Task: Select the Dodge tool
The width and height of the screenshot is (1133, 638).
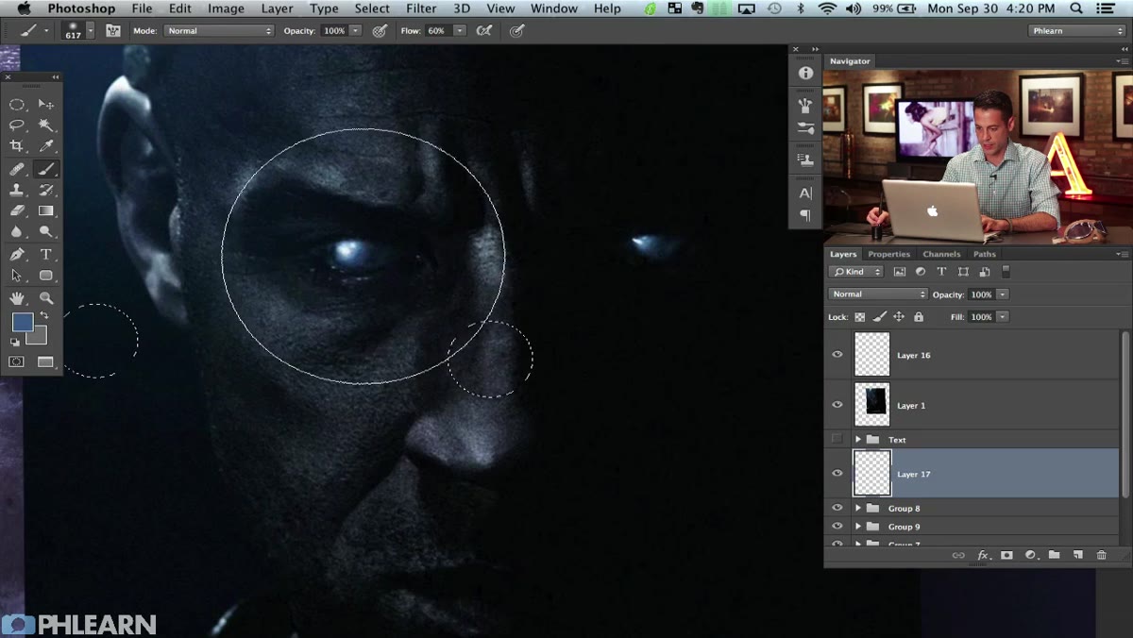Action: [x=45, y=231]
